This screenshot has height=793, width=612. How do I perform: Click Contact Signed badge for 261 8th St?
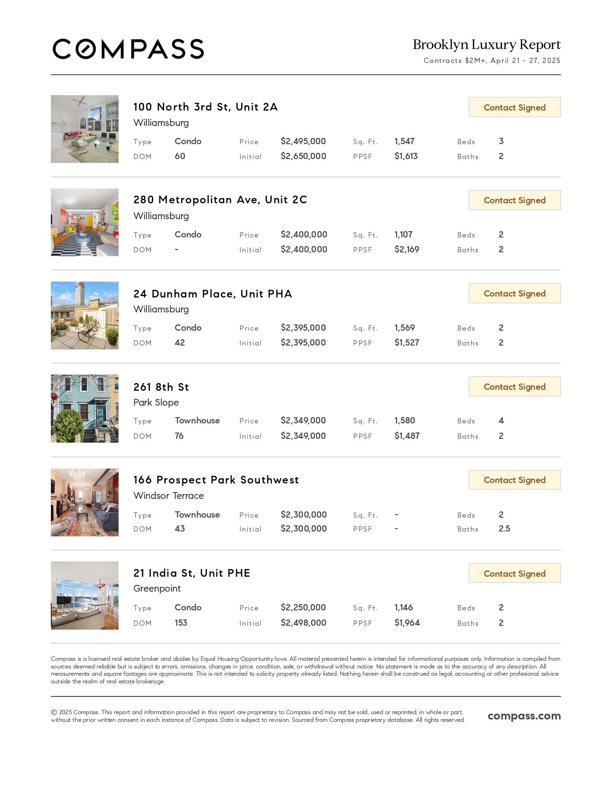click(515, 387)
